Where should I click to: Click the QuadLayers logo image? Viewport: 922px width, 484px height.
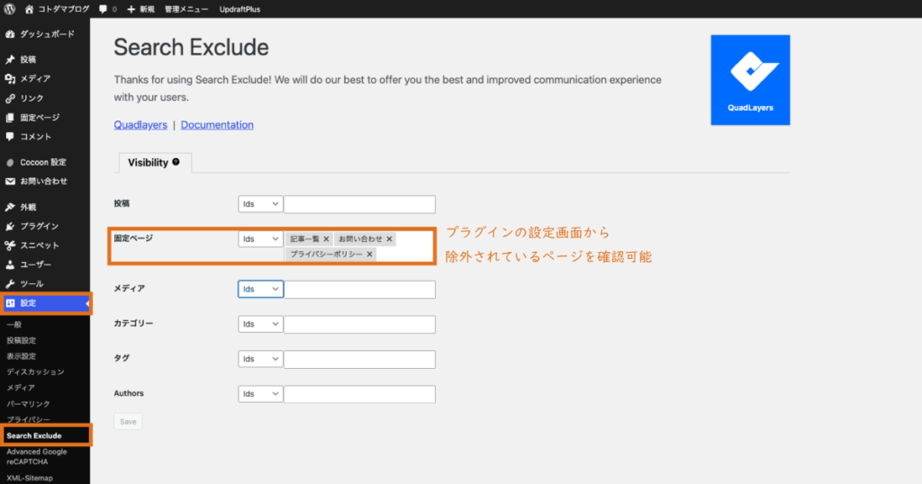tap(750, 80)
